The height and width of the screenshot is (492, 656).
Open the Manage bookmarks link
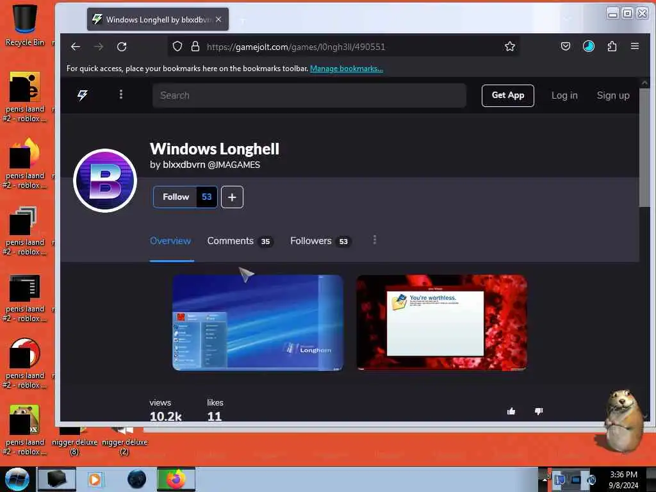(347, 68)
